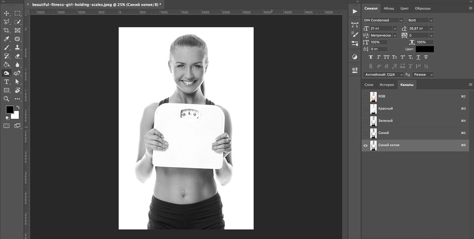
Task: Select the Type tool
Action: pyautogui.click(x=6, y=82)
